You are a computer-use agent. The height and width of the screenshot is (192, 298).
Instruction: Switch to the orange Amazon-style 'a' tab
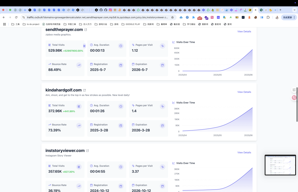(x=119, y=10)
